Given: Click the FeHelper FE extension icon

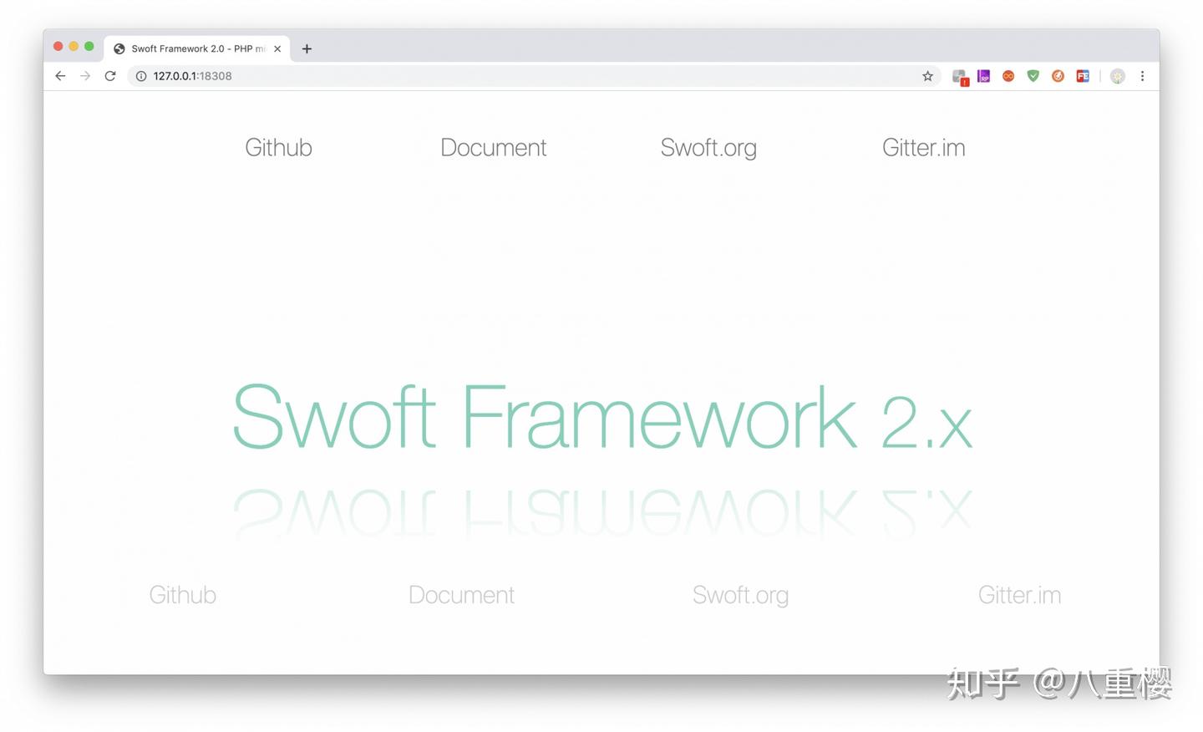Looking at the screenshot, I should (1083, 76).
